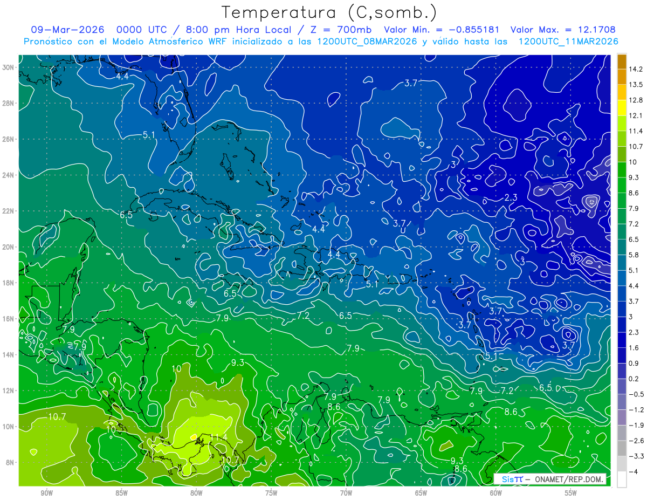
Task: Click the '0.2' color bar label
Action: [x=634, y=379]
